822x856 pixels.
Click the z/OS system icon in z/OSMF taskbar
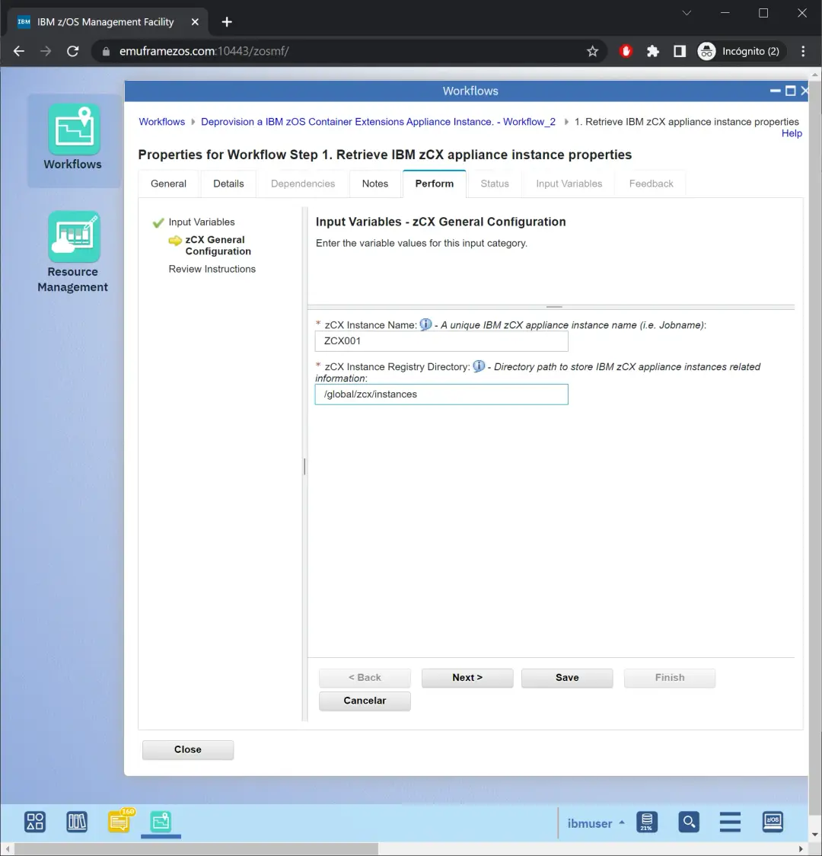773,822
